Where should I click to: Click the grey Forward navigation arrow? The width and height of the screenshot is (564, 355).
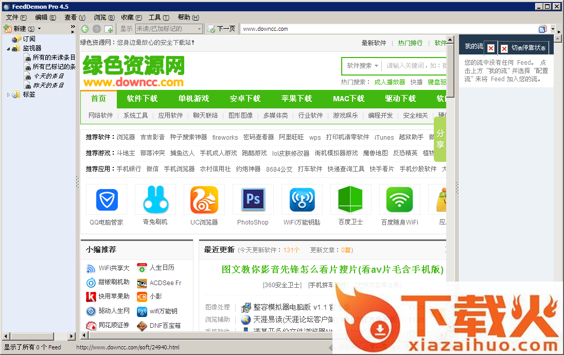pyautogui.click(x=96, y=29)
